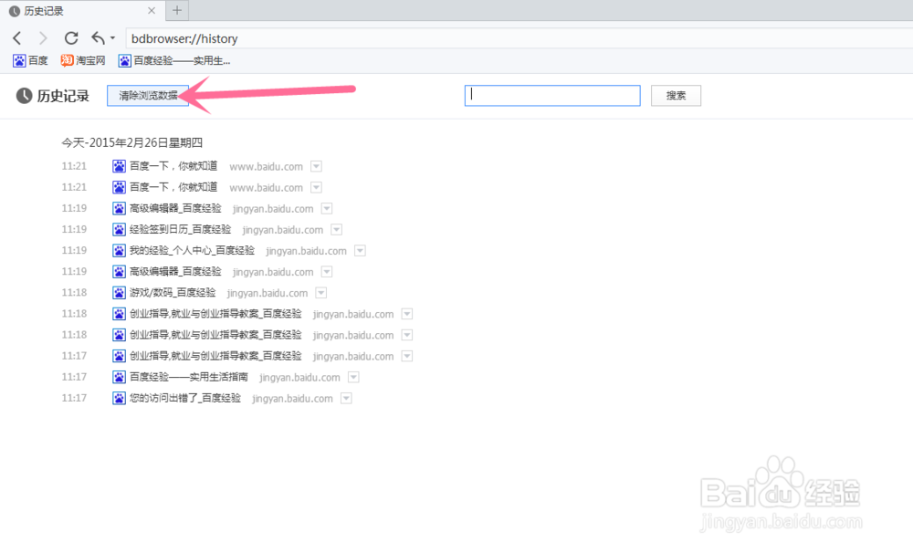Open the 百度 bookmark
913x553 pixels.
click(x=30, y=60)
